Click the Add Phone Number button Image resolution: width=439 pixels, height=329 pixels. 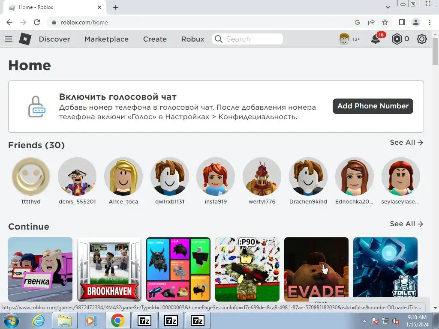click(373, 106)
